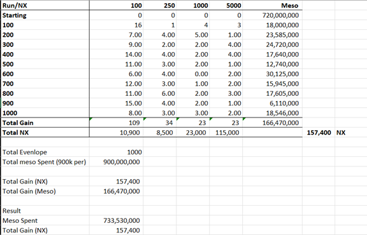Click the row 600 meso value 30,125,000
Image resolution: width=367 pixels, height=235 pixels.
click(x=272, y=74)
